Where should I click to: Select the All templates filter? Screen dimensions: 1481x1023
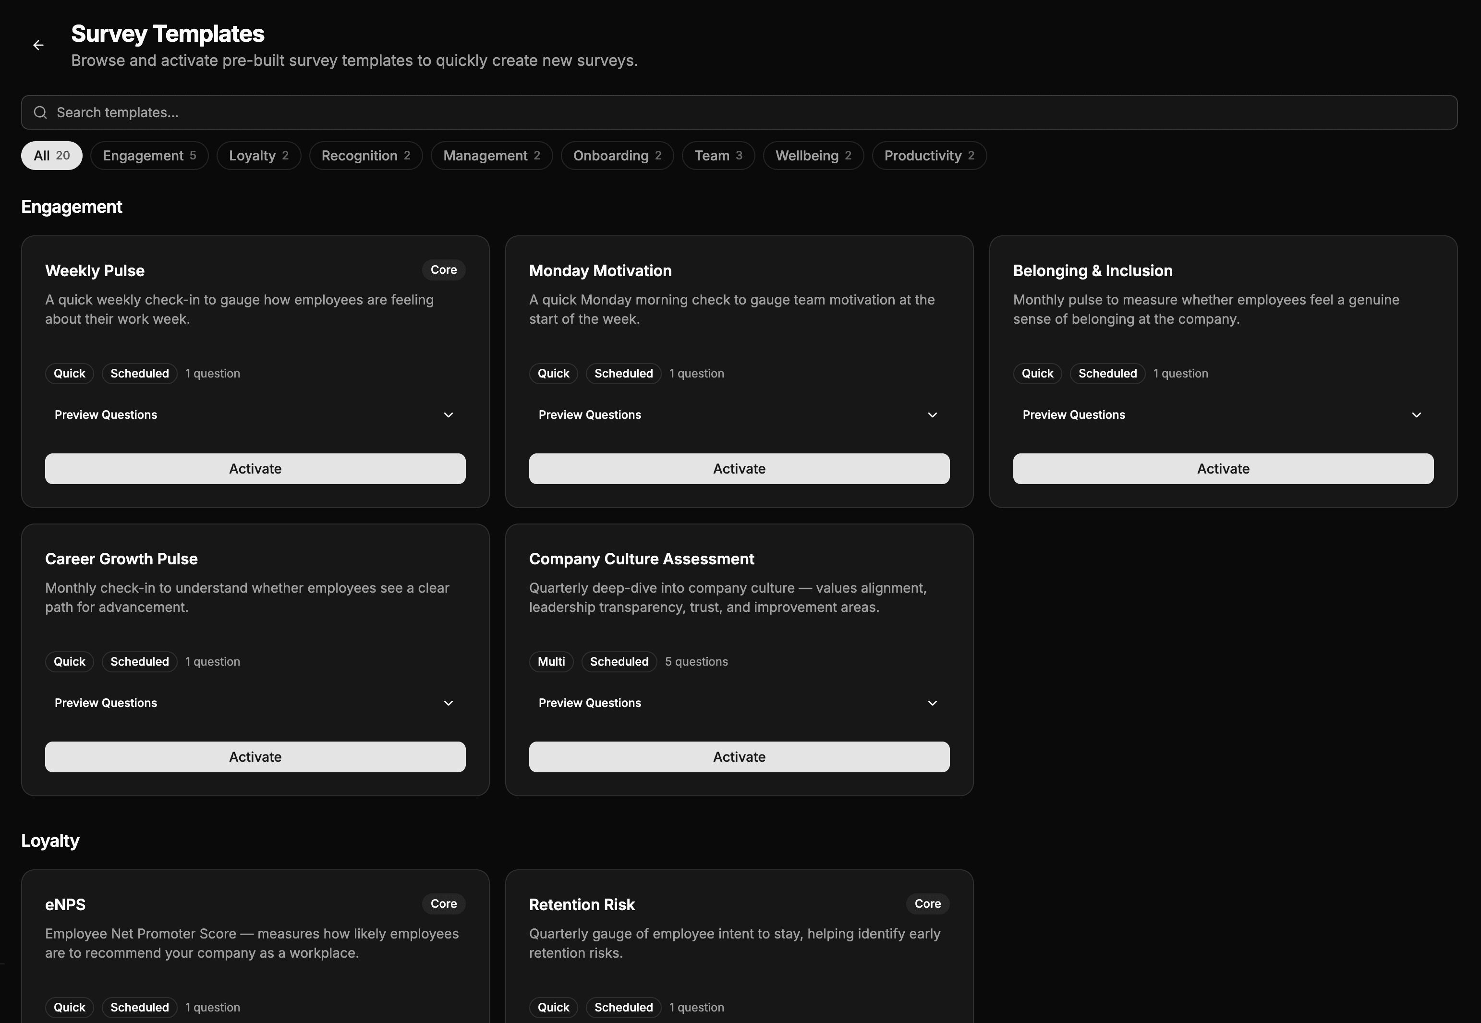click(51, 155)
